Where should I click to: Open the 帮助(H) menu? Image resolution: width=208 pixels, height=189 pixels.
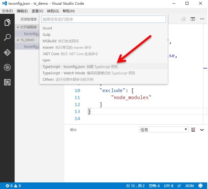click(69, 11)
